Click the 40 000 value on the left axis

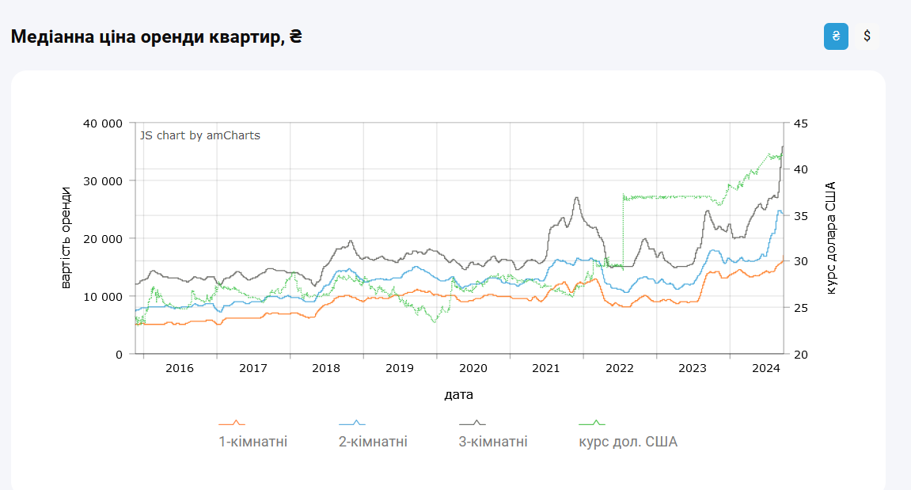(104, 123)
